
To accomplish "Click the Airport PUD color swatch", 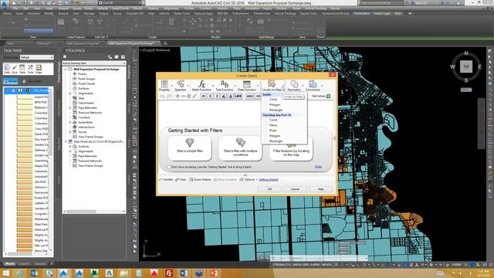I will [x=25, y=97].
